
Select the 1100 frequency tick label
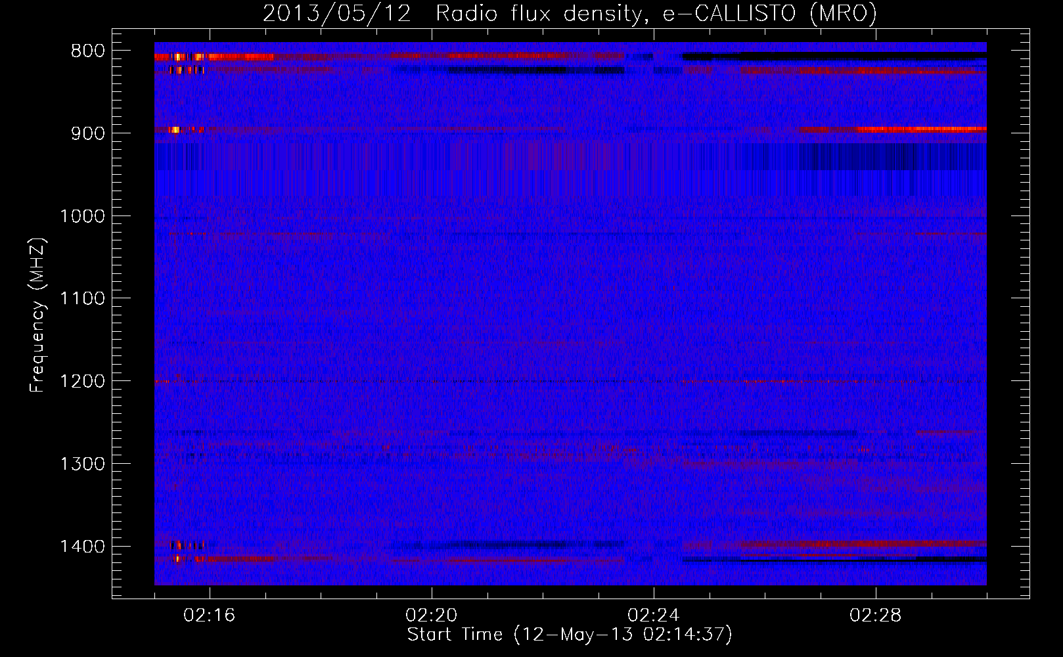tap(82, 299)
